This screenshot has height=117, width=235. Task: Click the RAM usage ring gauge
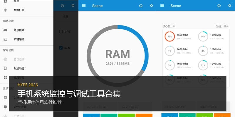pyautogui.click(x=118, y=56)
